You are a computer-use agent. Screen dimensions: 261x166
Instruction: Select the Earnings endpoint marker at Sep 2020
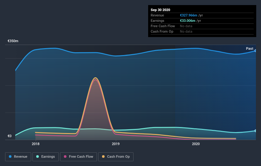(256, 131)
